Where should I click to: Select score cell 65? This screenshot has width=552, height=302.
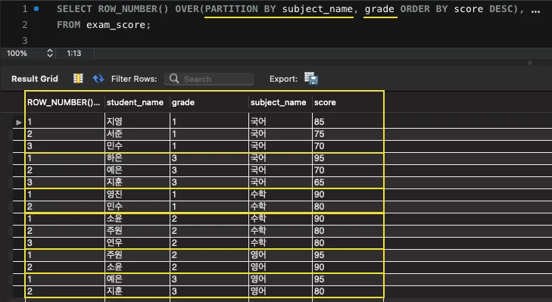point(348,182)
